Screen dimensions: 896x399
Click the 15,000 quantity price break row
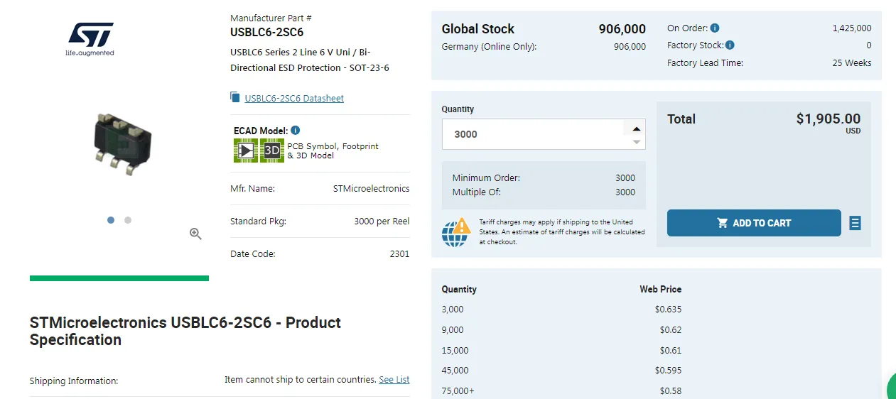tap(561, 351)
